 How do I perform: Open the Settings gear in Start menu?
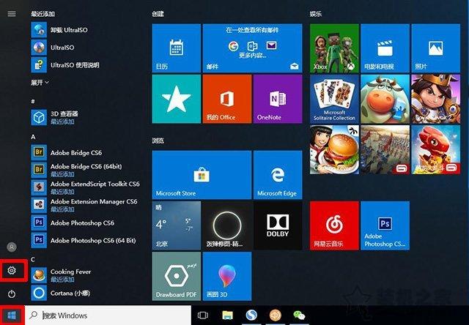click(x=12, y=270)
